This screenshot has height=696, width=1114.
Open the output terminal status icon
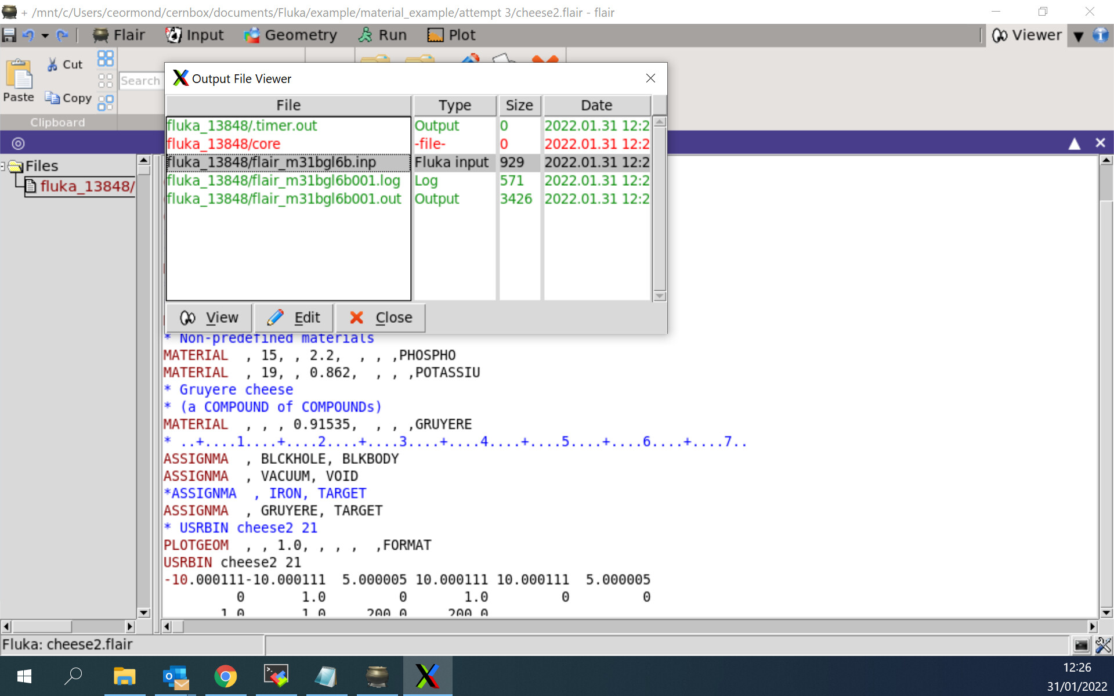pos(1081,645)
